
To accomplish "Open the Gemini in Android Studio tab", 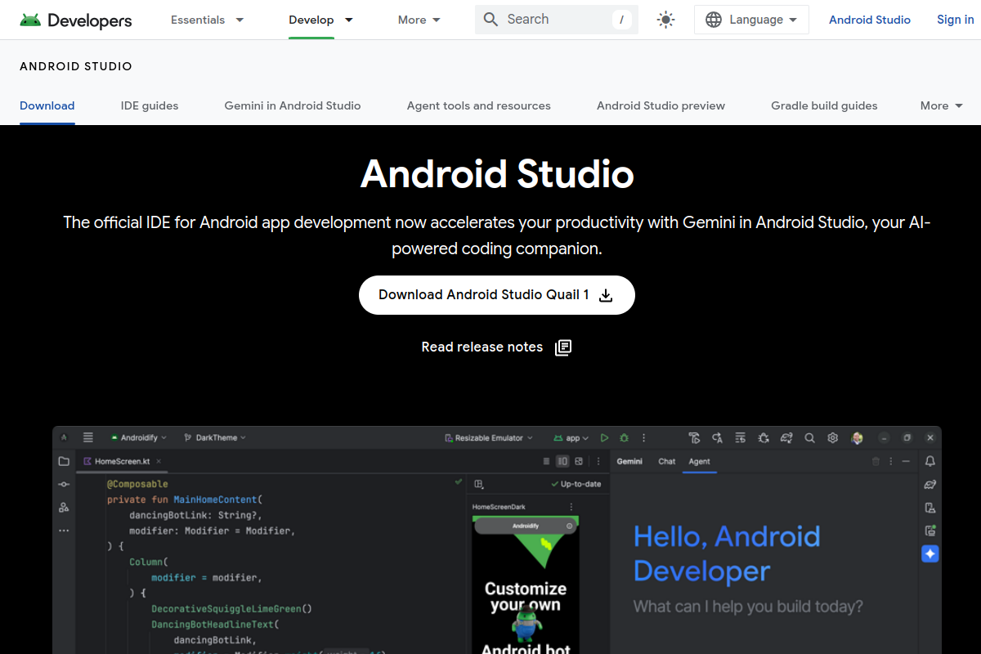I will (293, 105).
